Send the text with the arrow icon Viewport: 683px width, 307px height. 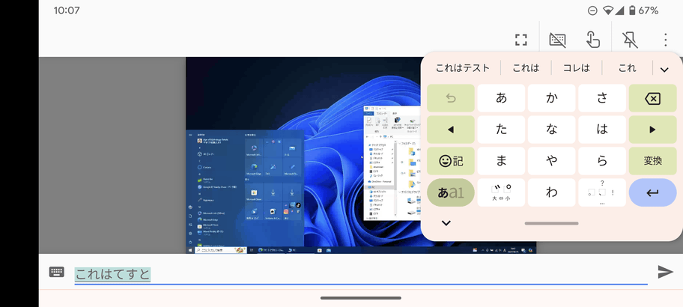click(665, 272)
